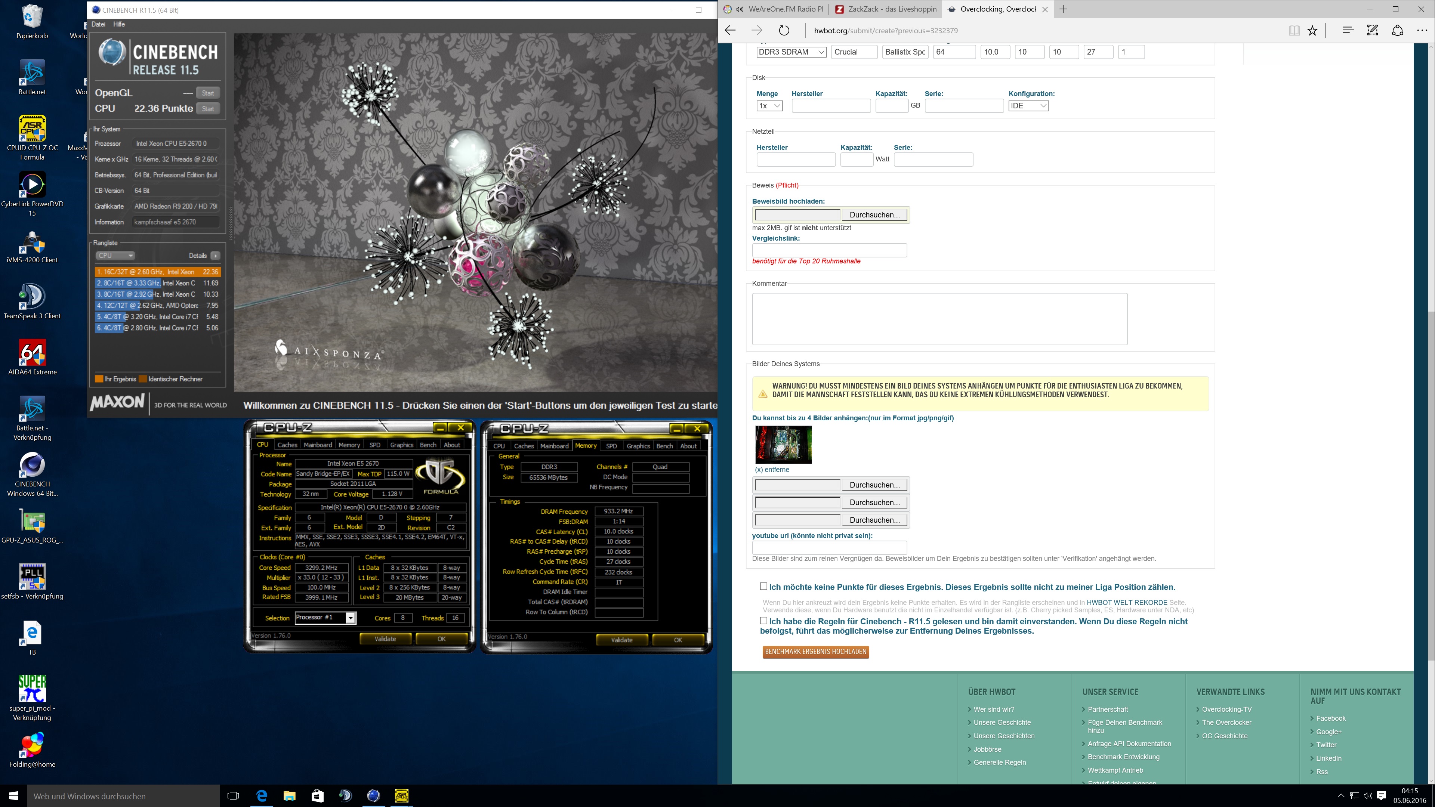Click Windows search box in taskbar
This screenshot has height=807, width=1435.
coord(123,796)
